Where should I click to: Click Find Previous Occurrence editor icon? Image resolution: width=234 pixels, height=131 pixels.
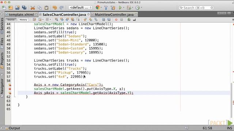[x=62, y=19]
